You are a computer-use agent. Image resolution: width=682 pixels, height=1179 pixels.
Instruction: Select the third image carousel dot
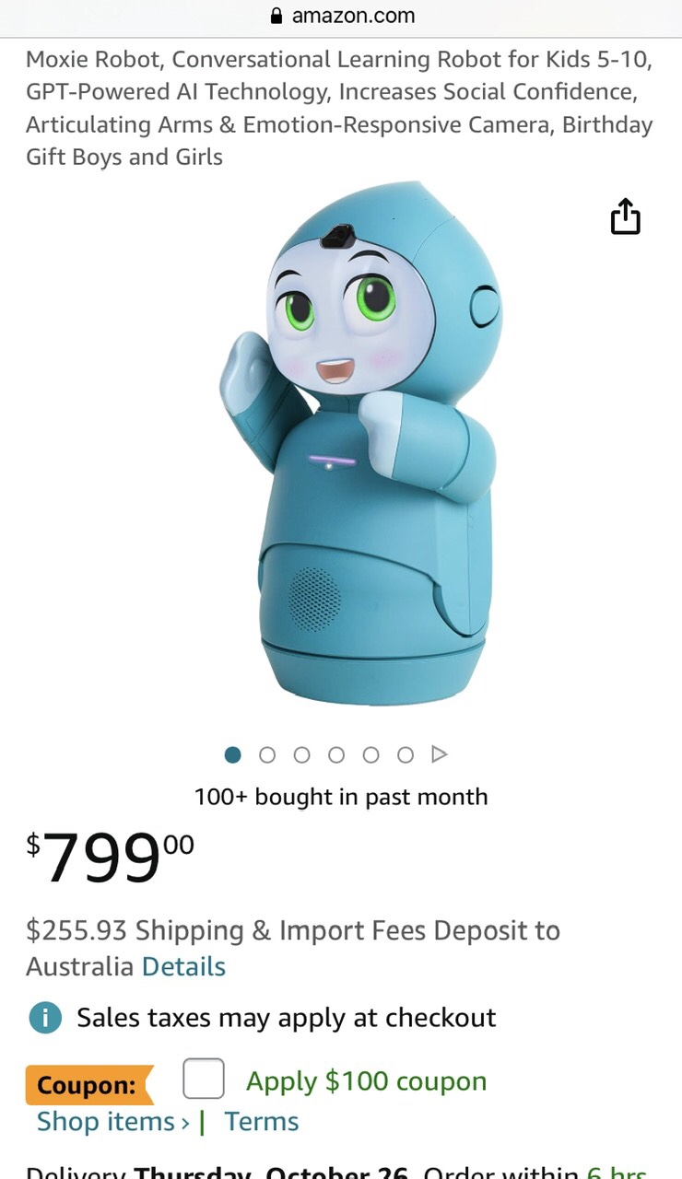tap(301, 755)
